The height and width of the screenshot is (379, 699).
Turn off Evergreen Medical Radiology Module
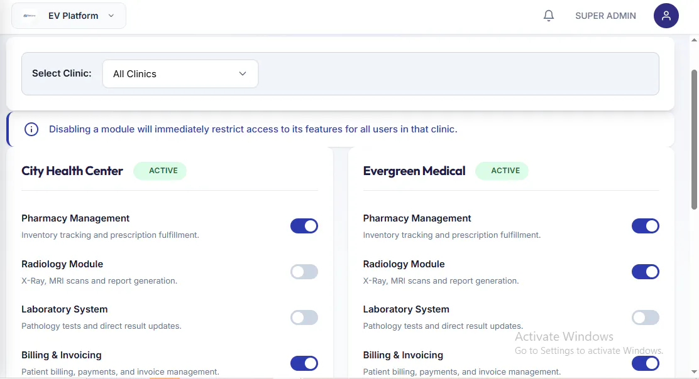[x=645, y=272]
